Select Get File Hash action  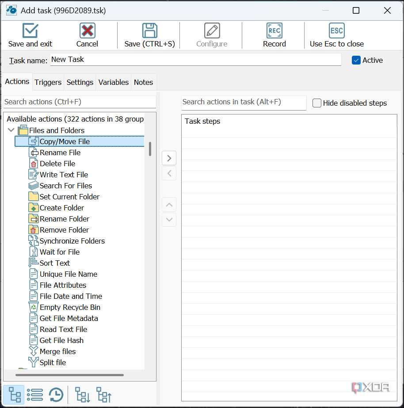(61, 340)
